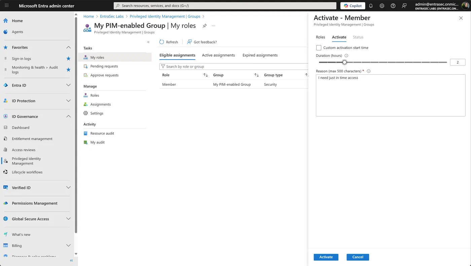Sort the table by Role column
This screenshot has height=266, width=471.
coord(206,75)
